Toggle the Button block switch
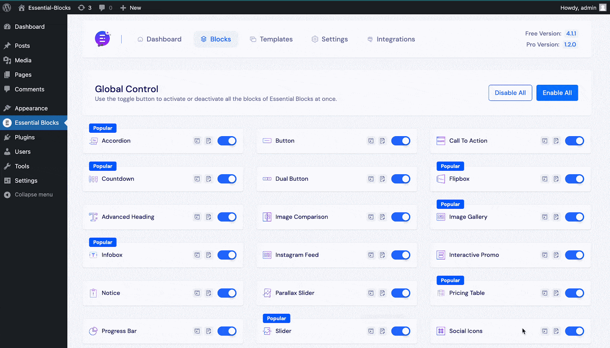The width and height of the screenshot is (610, 348). click(x=401, y=141)
